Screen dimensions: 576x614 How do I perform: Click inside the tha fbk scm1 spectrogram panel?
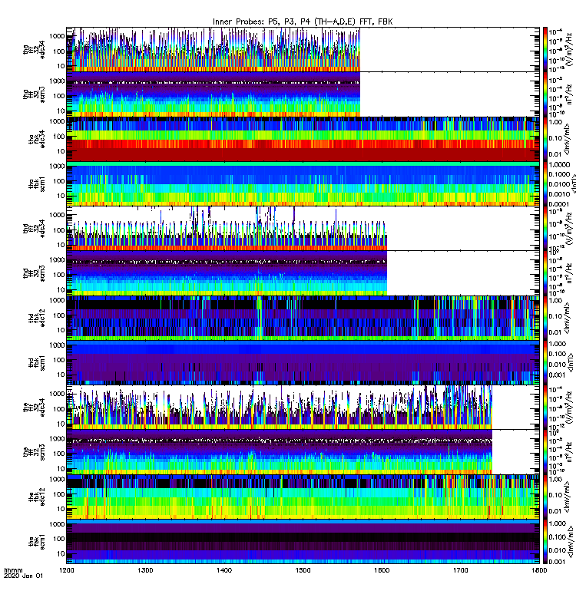click(x=303, y=184)
